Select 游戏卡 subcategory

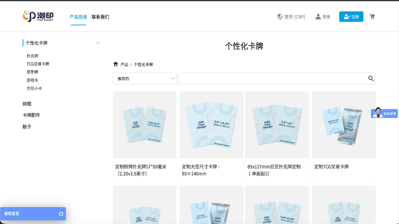pyautogui.click(x=32, y=80)
